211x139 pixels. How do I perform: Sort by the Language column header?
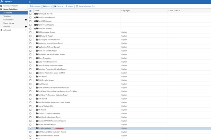126,11
